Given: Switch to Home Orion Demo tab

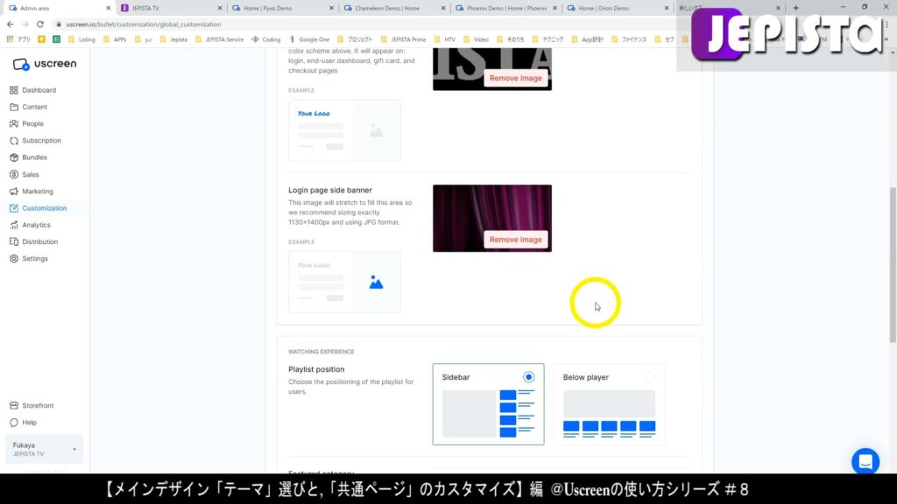Looking at the screenshot, I should [617, 8].
